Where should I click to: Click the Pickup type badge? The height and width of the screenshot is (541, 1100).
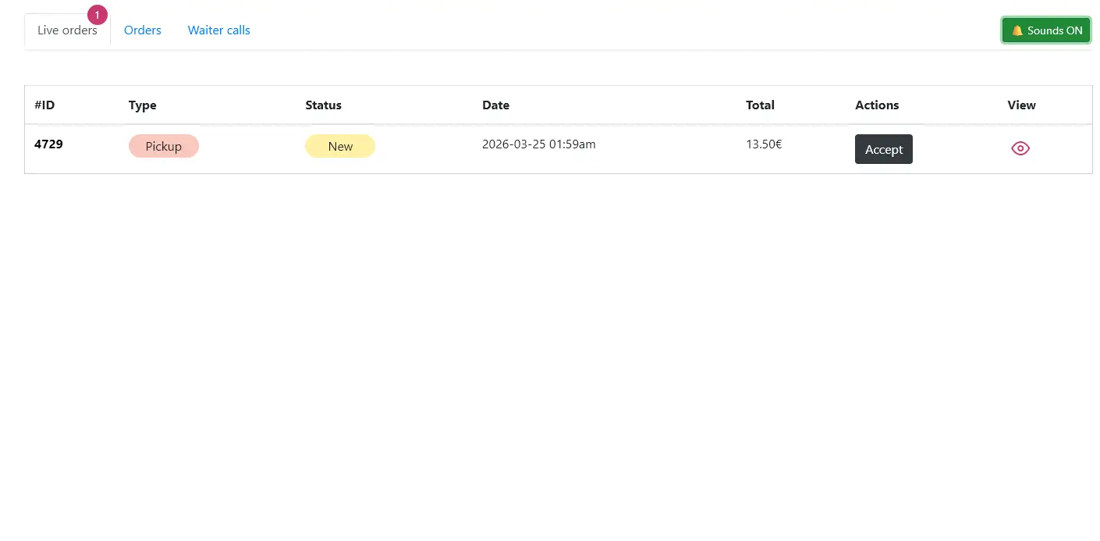click(164, 146)
